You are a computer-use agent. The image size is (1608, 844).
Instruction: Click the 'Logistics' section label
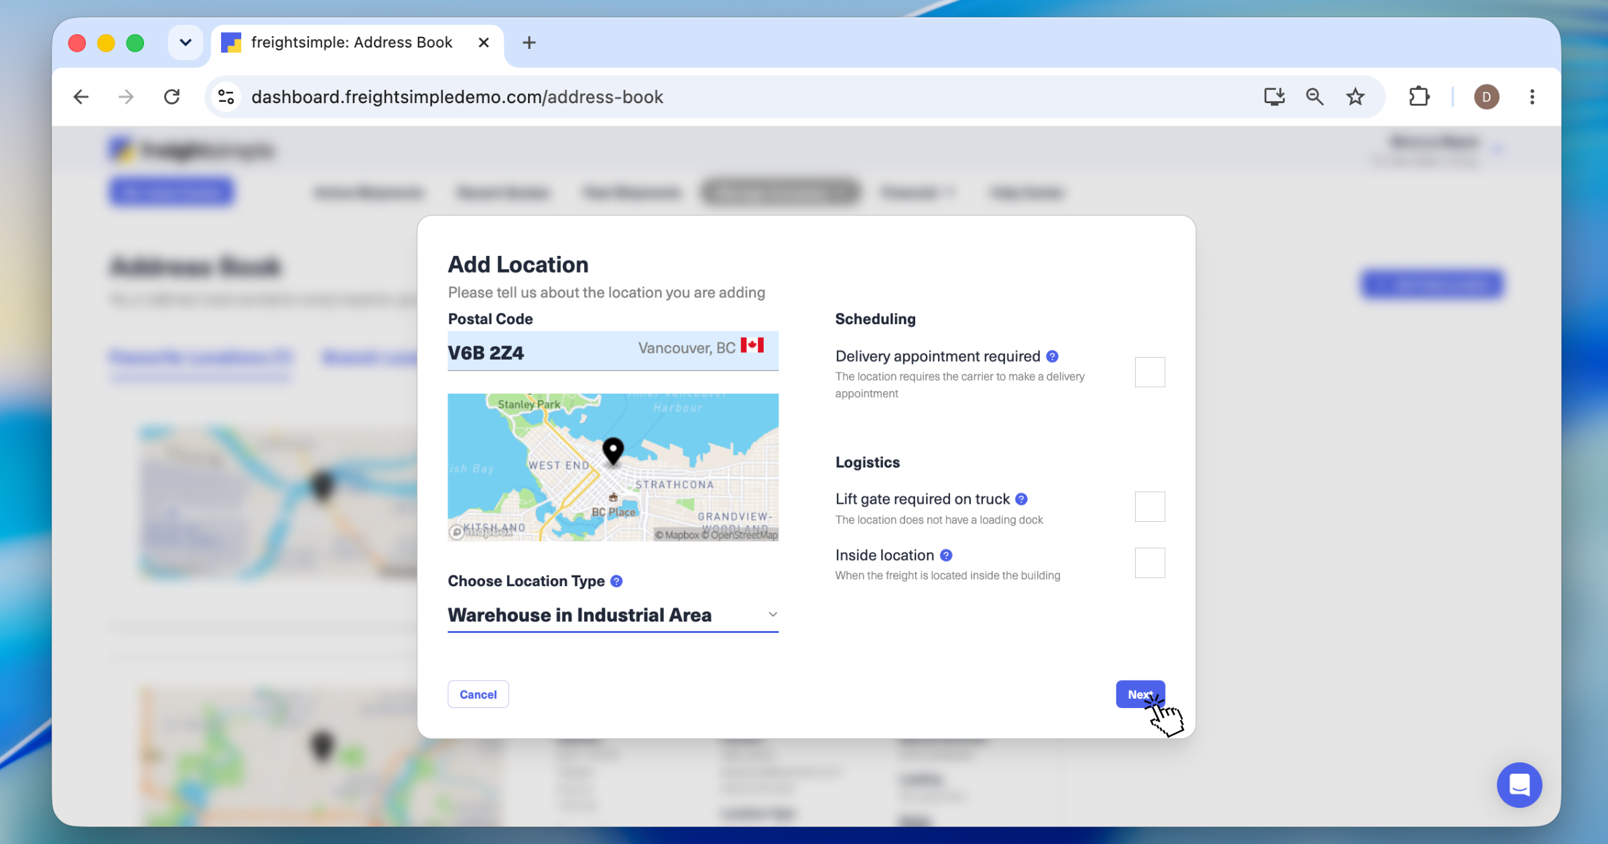868,463
